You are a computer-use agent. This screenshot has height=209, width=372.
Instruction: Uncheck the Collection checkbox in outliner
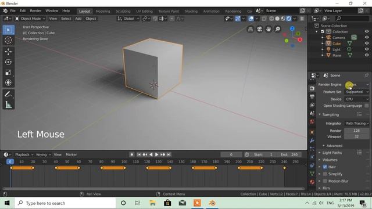pyautogui.click(x=323, y=31)
